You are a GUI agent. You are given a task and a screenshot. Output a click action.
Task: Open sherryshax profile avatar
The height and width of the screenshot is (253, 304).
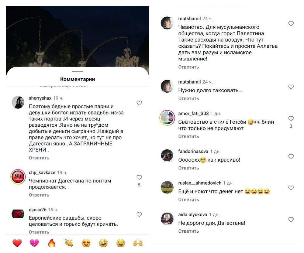tap(18, 102)
